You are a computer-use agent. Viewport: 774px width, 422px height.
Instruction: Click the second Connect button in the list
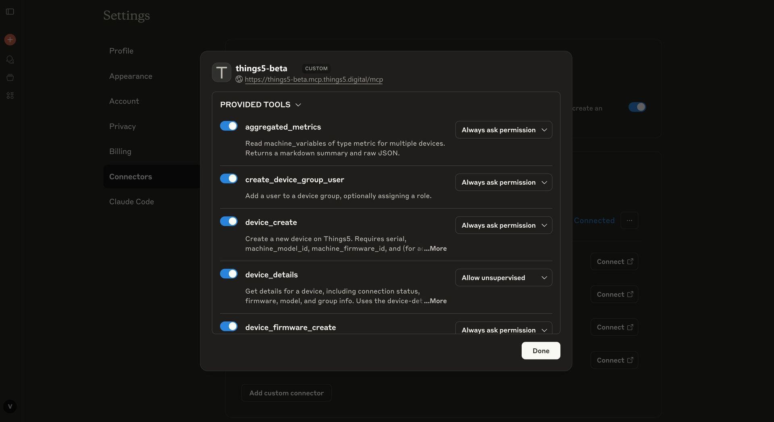tap(614, 294)
